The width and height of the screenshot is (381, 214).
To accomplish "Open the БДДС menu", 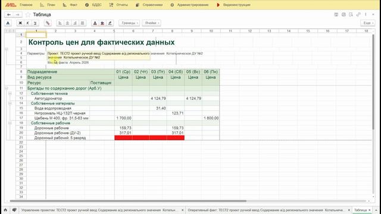I will click(93, 5).
